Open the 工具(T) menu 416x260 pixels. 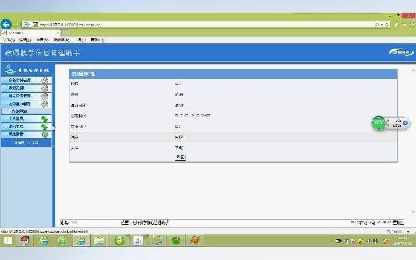point(80,40)
